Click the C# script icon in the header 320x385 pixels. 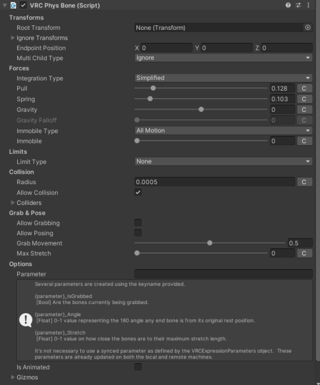pyautogui.click(x=13, y=5)
